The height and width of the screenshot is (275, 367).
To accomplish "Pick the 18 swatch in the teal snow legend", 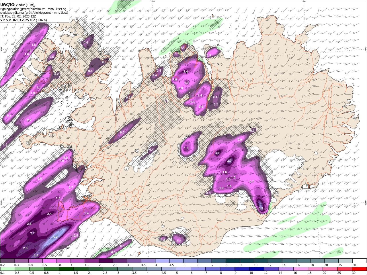I will (x=317, y=261).
